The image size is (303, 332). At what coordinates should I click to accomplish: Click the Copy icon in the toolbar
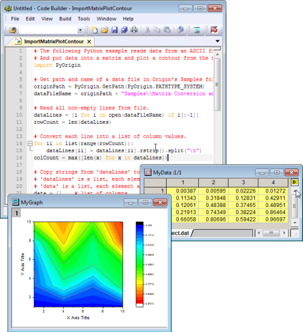pyautogui.click(x=157, y=30)
